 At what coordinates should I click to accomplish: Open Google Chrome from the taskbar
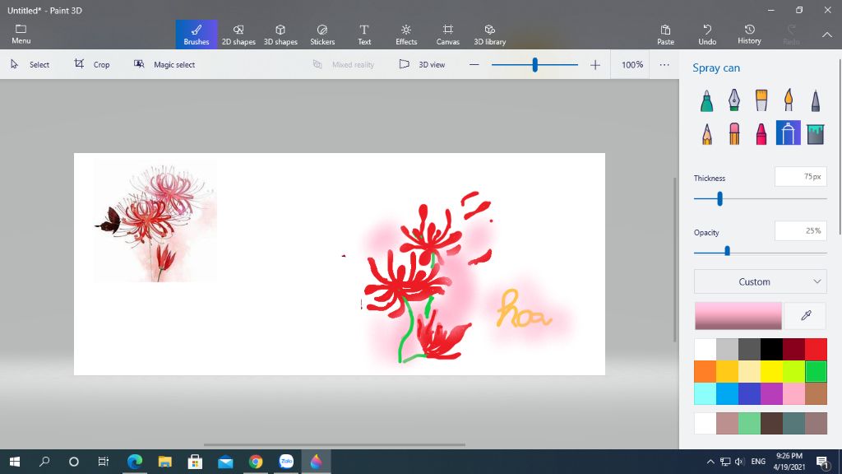[256, 462]
